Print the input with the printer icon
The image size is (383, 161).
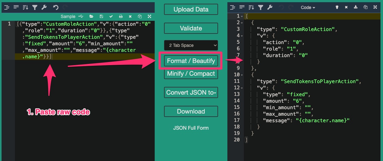click(121, 16)
